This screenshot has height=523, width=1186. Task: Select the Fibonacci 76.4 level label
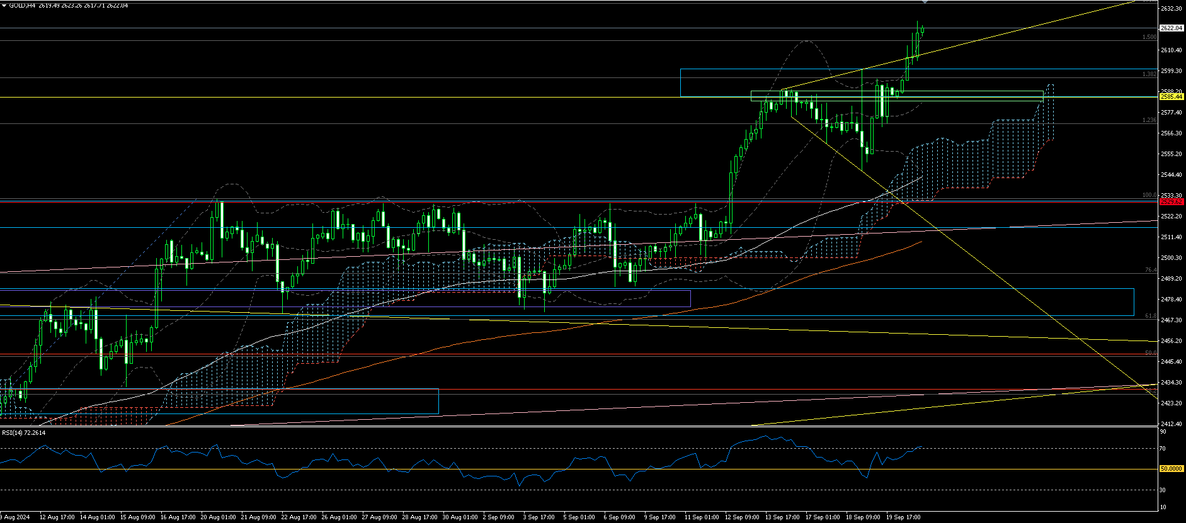pos(1151,270)
